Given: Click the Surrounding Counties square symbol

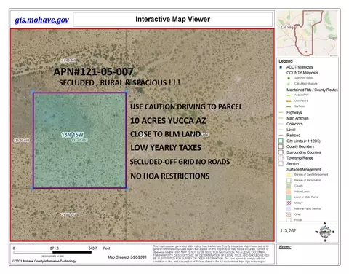Looking at the screenshot, I should 281,152.
